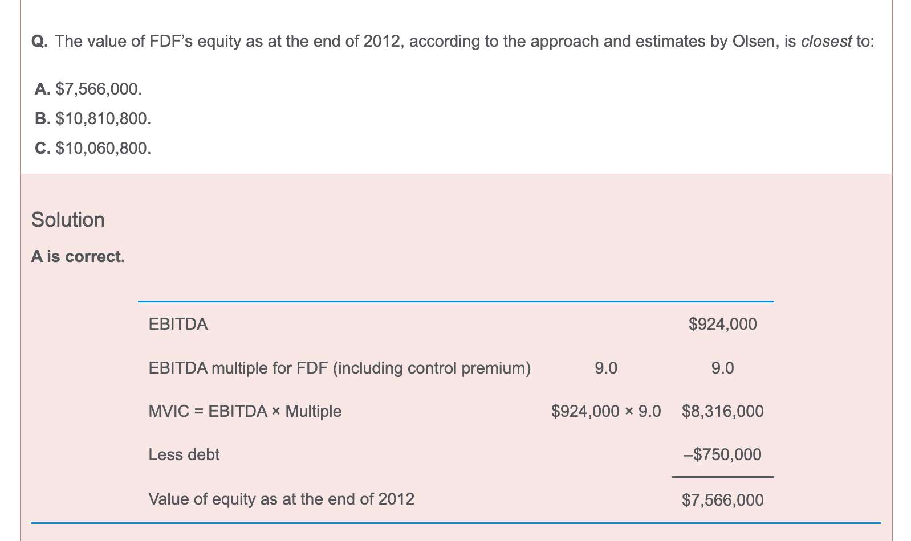Click the italic word 'closest'

(826, 42)
